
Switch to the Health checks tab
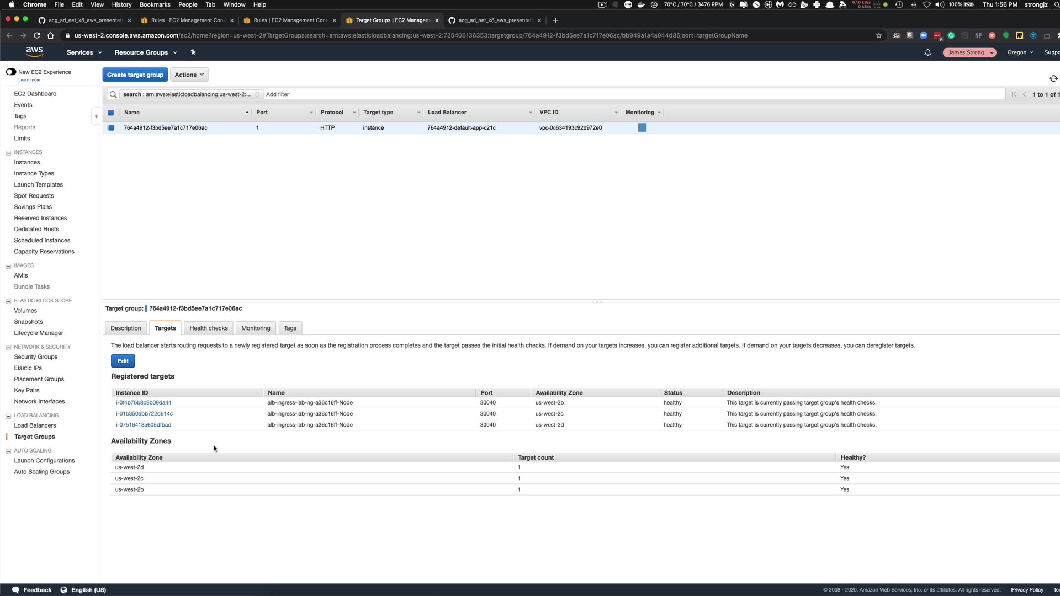[208, 328]
